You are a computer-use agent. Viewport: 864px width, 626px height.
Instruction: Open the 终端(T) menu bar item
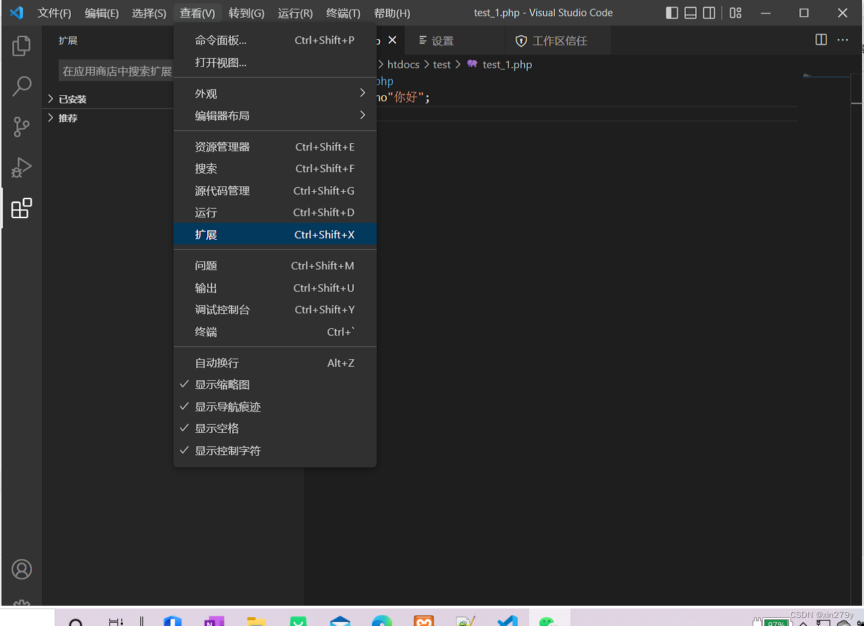click(343, 14)
